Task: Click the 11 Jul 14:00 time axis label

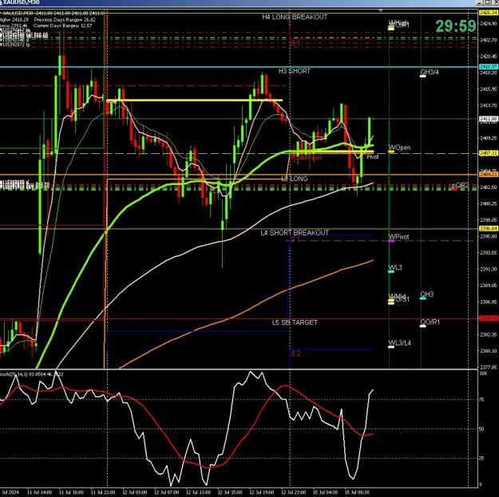Action: 40,492
